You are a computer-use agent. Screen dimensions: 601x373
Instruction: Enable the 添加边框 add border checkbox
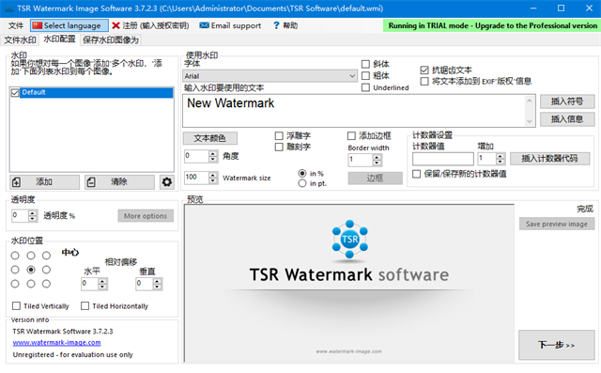[351, 135]
